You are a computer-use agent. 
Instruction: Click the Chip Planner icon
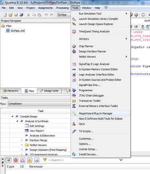pos(74,46)
